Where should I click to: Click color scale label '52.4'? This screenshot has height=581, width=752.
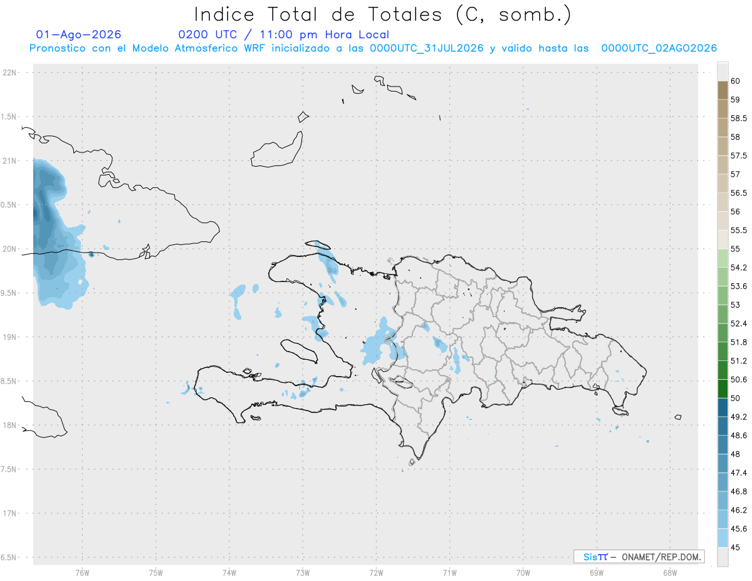(738, 323)
